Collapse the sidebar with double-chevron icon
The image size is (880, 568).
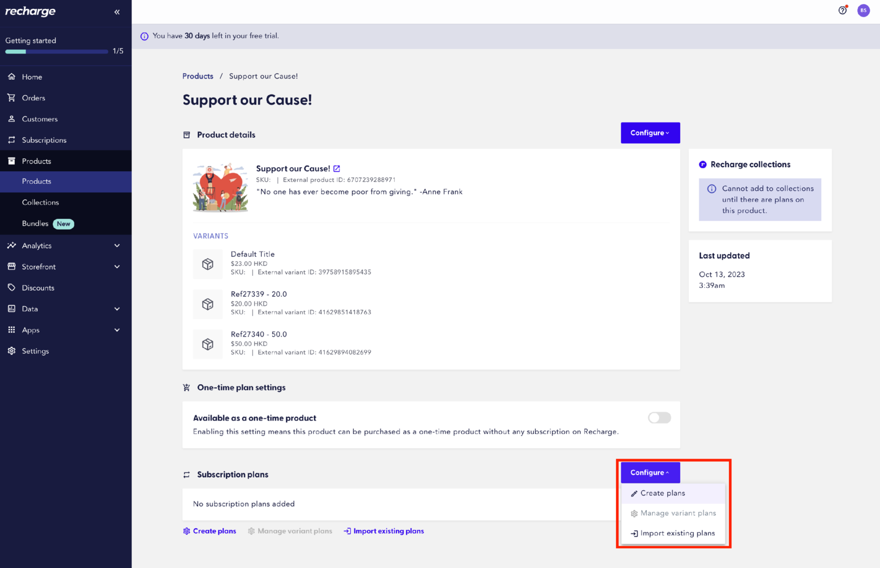click(117, 12)
